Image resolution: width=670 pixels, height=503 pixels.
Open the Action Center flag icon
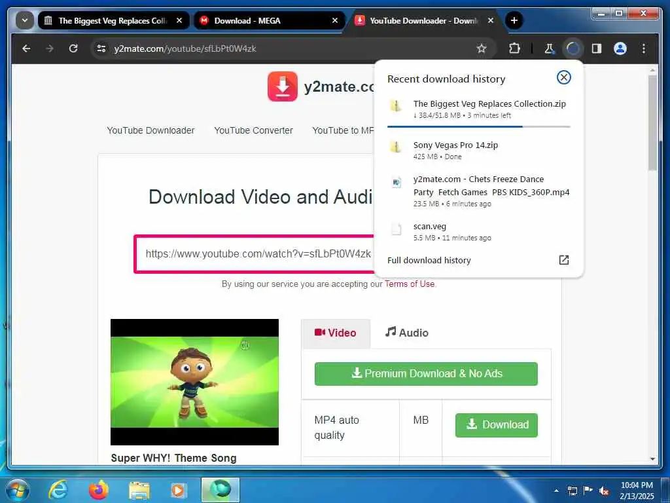(x=588, y=491)
